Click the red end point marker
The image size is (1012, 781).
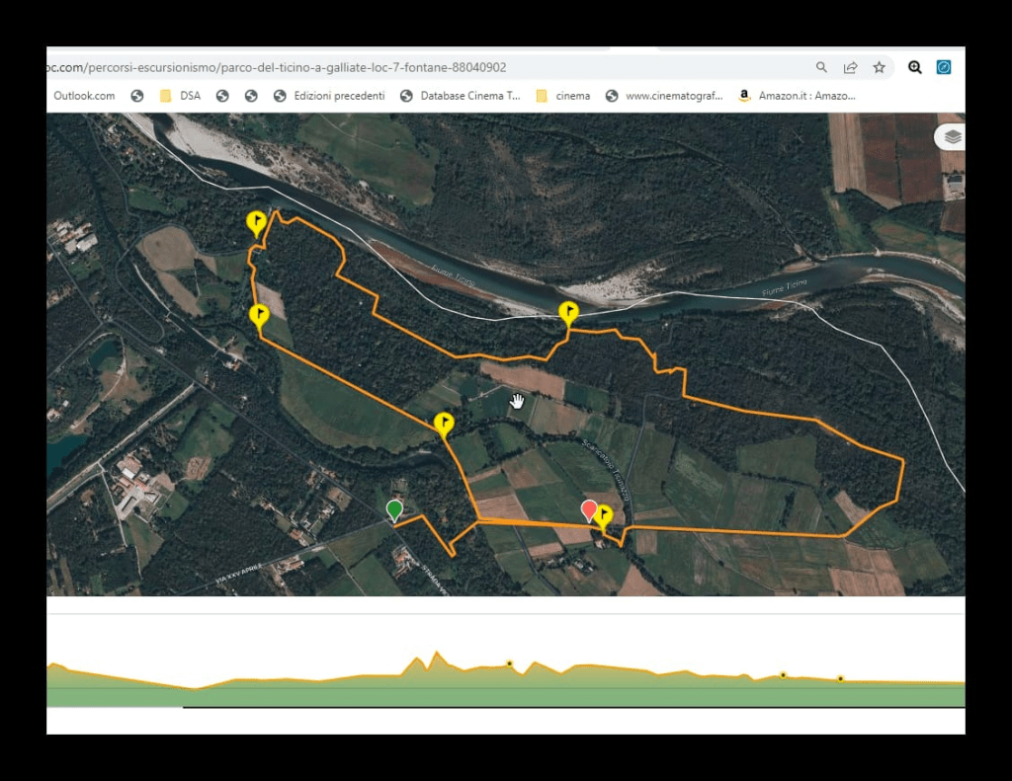pos(589,509)
